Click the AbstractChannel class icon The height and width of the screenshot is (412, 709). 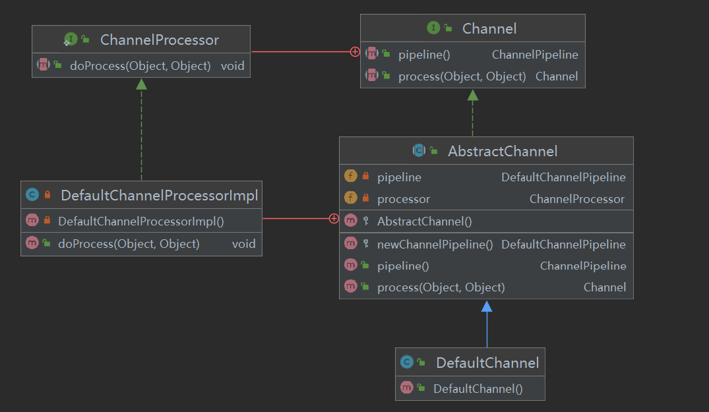(418, 151)
